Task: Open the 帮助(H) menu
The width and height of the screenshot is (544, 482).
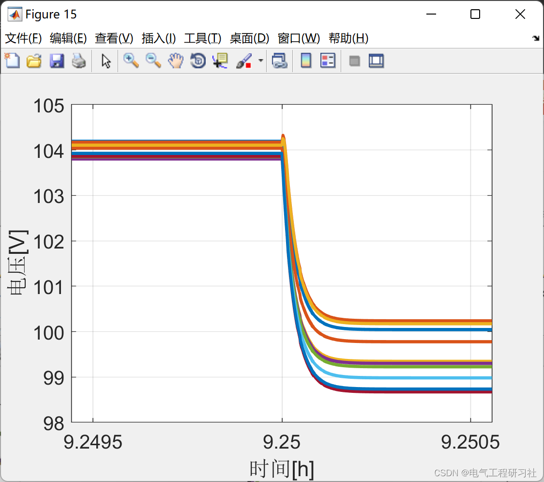Action: point(348,38)
